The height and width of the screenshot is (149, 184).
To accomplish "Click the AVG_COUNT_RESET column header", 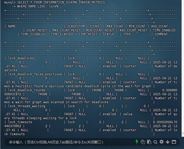I will pyautogui.click(x=134, y=30).
